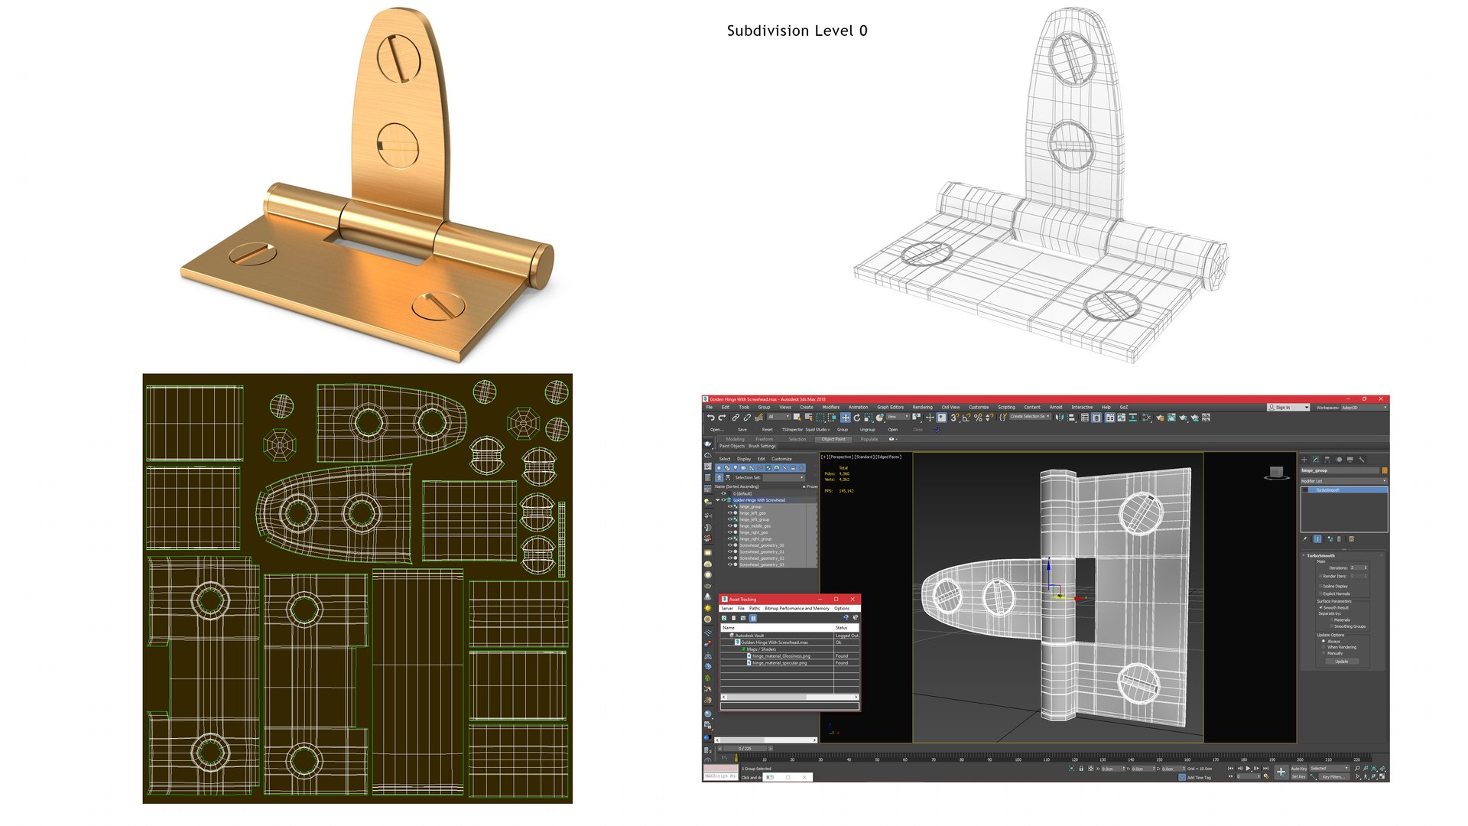The image size is (1468, 826).
Task: Open the Create tab plus icon
Action: [1304, 460]
